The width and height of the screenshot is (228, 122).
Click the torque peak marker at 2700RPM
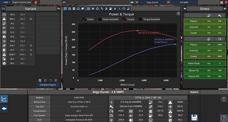tap(137, 30)
